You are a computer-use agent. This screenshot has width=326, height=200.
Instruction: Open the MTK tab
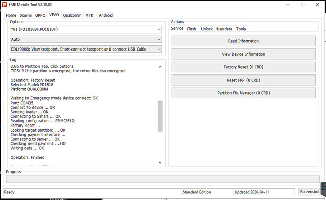(x=90, y=15)
